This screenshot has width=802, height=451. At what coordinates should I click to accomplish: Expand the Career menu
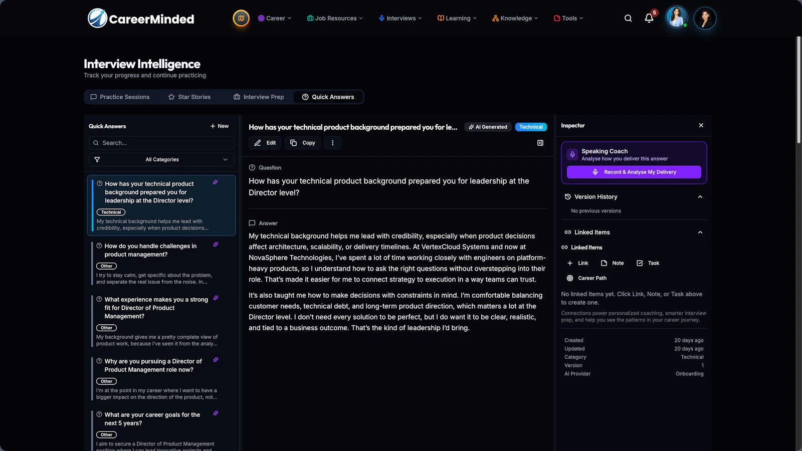click(275, 18)
